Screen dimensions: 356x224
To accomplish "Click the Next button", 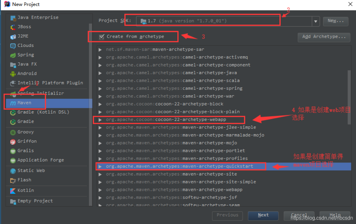I will [x=263, y=216].
